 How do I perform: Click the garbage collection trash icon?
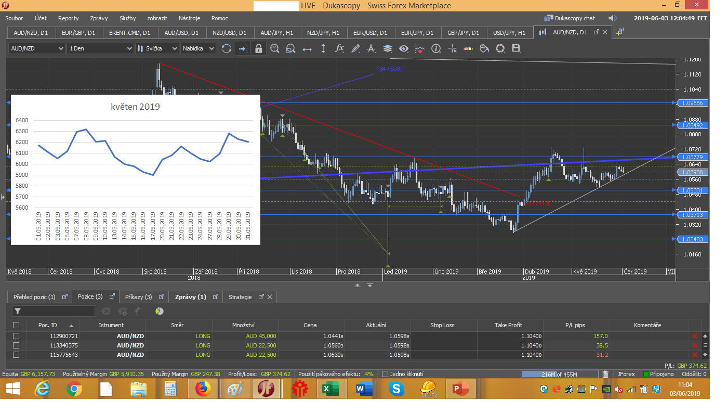click(605, 374)
